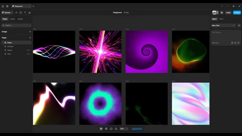Click the Publish button
The height and width of the screenshot is (136, 242).
[x=237, y=12]
